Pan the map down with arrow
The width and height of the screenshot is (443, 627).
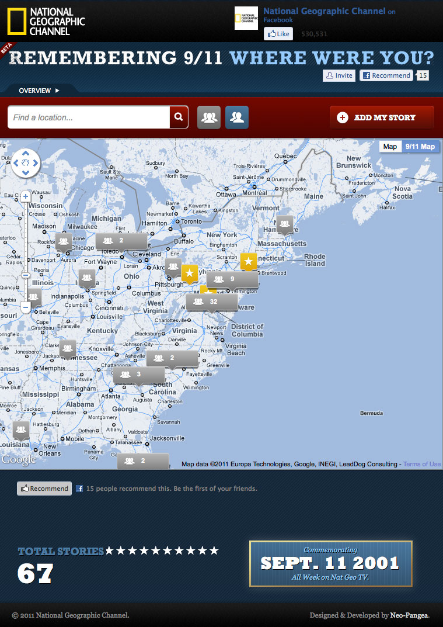tap(26, 173)
